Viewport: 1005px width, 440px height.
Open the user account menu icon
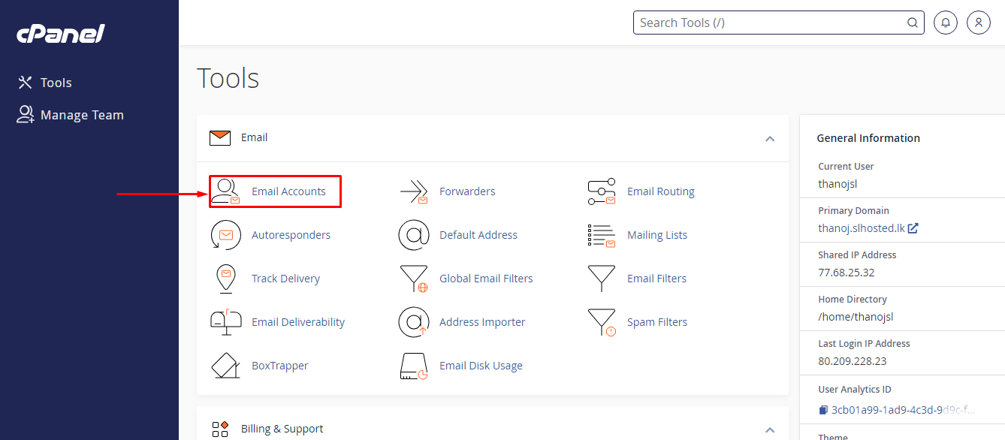click(x=979, y=23)
